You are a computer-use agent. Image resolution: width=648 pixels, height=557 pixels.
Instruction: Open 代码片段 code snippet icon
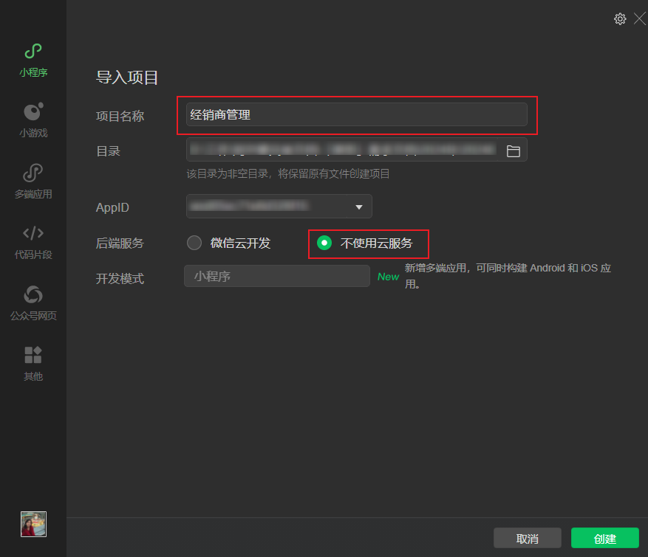click(33, 234)
